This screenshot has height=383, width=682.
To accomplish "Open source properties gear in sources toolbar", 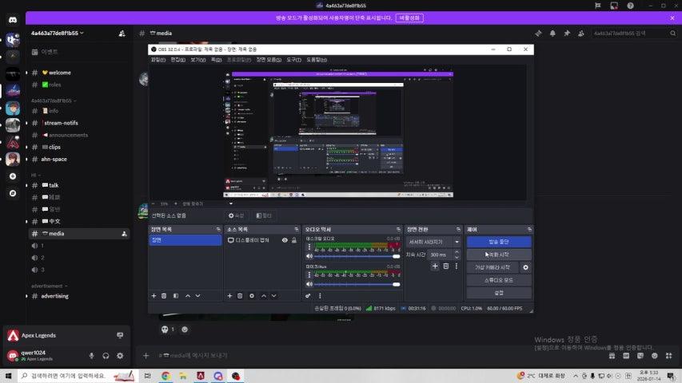I will [x=252, y=295].
